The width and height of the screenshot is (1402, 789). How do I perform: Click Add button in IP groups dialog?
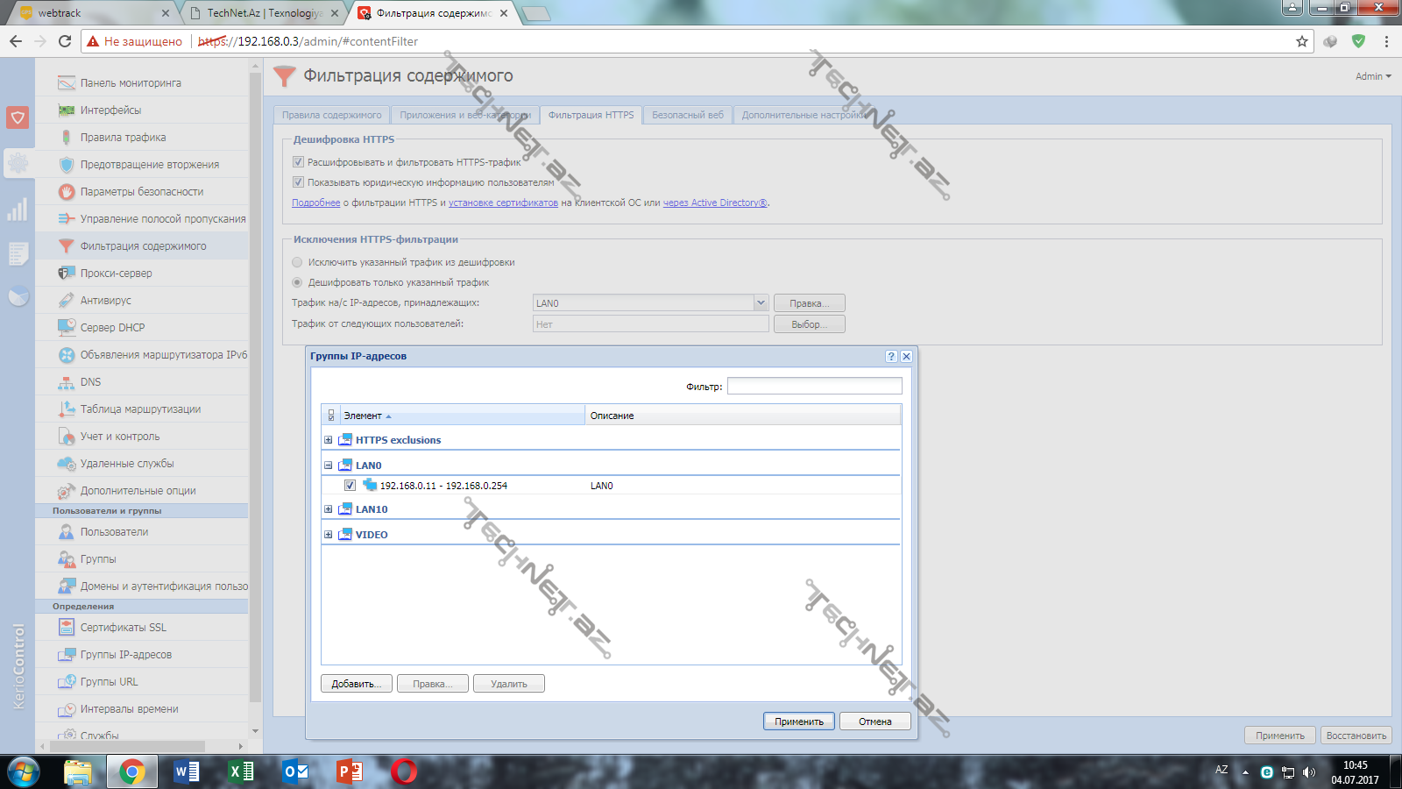point(357,684)
